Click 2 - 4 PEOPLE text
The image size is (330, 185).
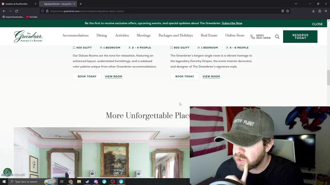pyautogui.click(x=141, y=48)
